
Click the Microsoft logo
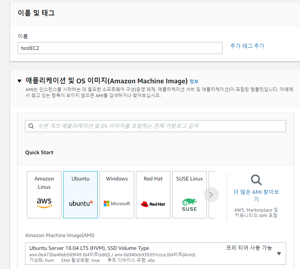pos(117,204)
